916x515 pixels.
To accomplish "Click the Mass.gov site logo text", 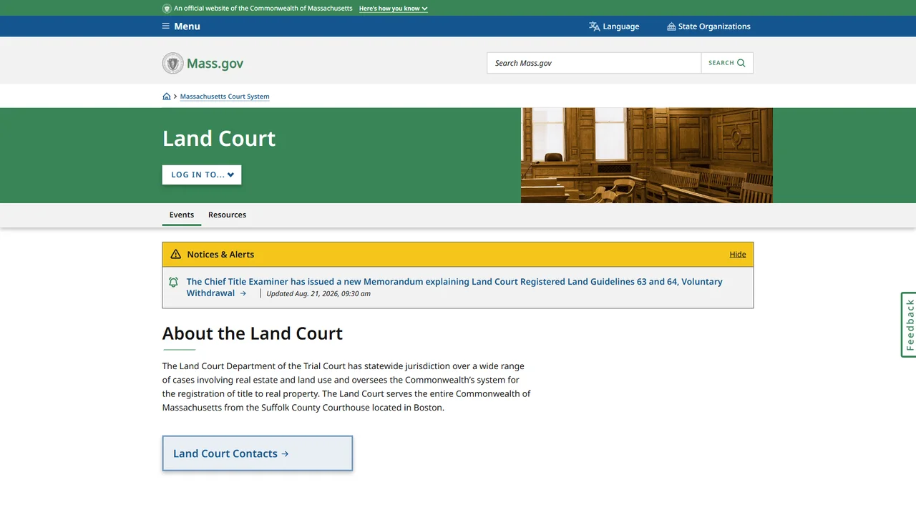I will click(215, 63).
